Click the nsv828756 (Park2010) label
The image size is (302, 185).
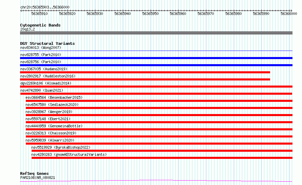[41, 62]
